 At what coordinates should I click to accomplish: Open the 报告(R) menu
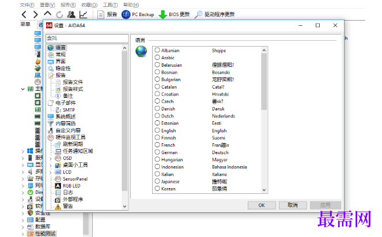68,5
